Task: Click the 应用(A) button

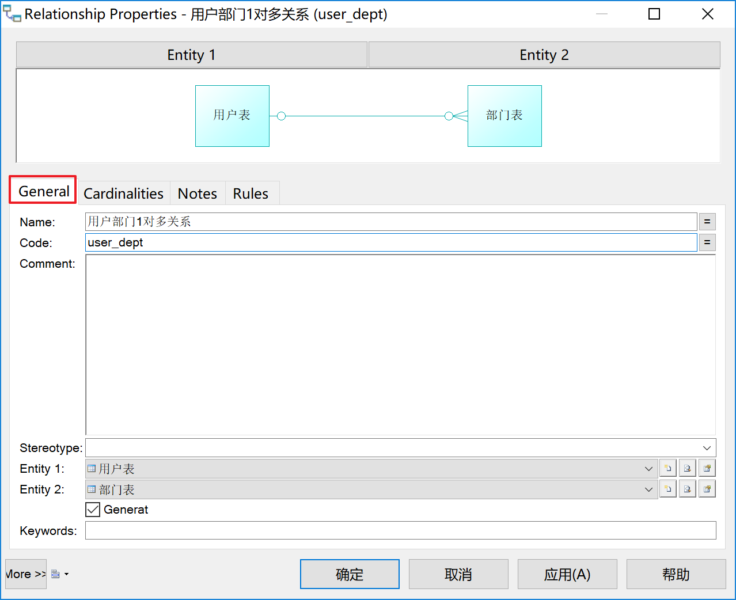Action: coord(567,574)
